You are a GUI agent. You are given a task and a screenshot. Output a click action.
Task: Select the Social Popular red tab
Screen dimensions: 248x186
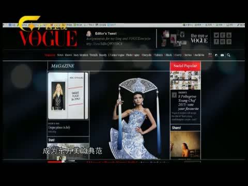click(x=185, y=66)
